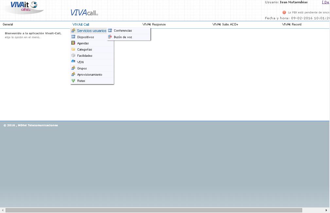The width and height of the screenshot is (330, 213).
Task: Click the Facilidades cube icon
Action: coord(73,55)
